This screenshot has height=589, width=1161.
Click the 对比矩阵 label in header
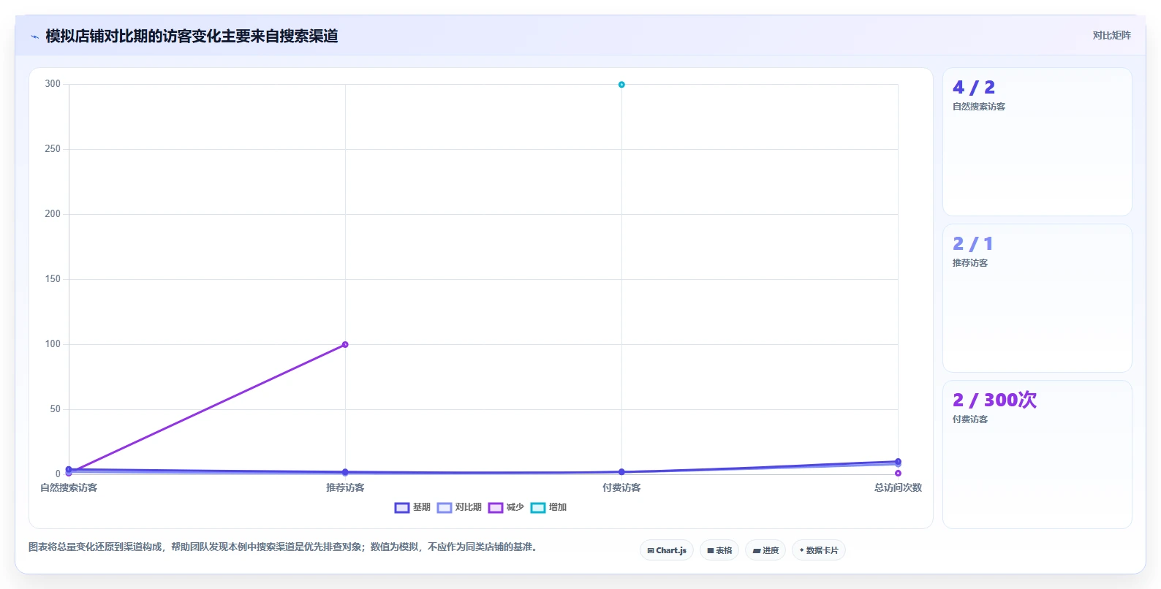[x=1111, y=35]
